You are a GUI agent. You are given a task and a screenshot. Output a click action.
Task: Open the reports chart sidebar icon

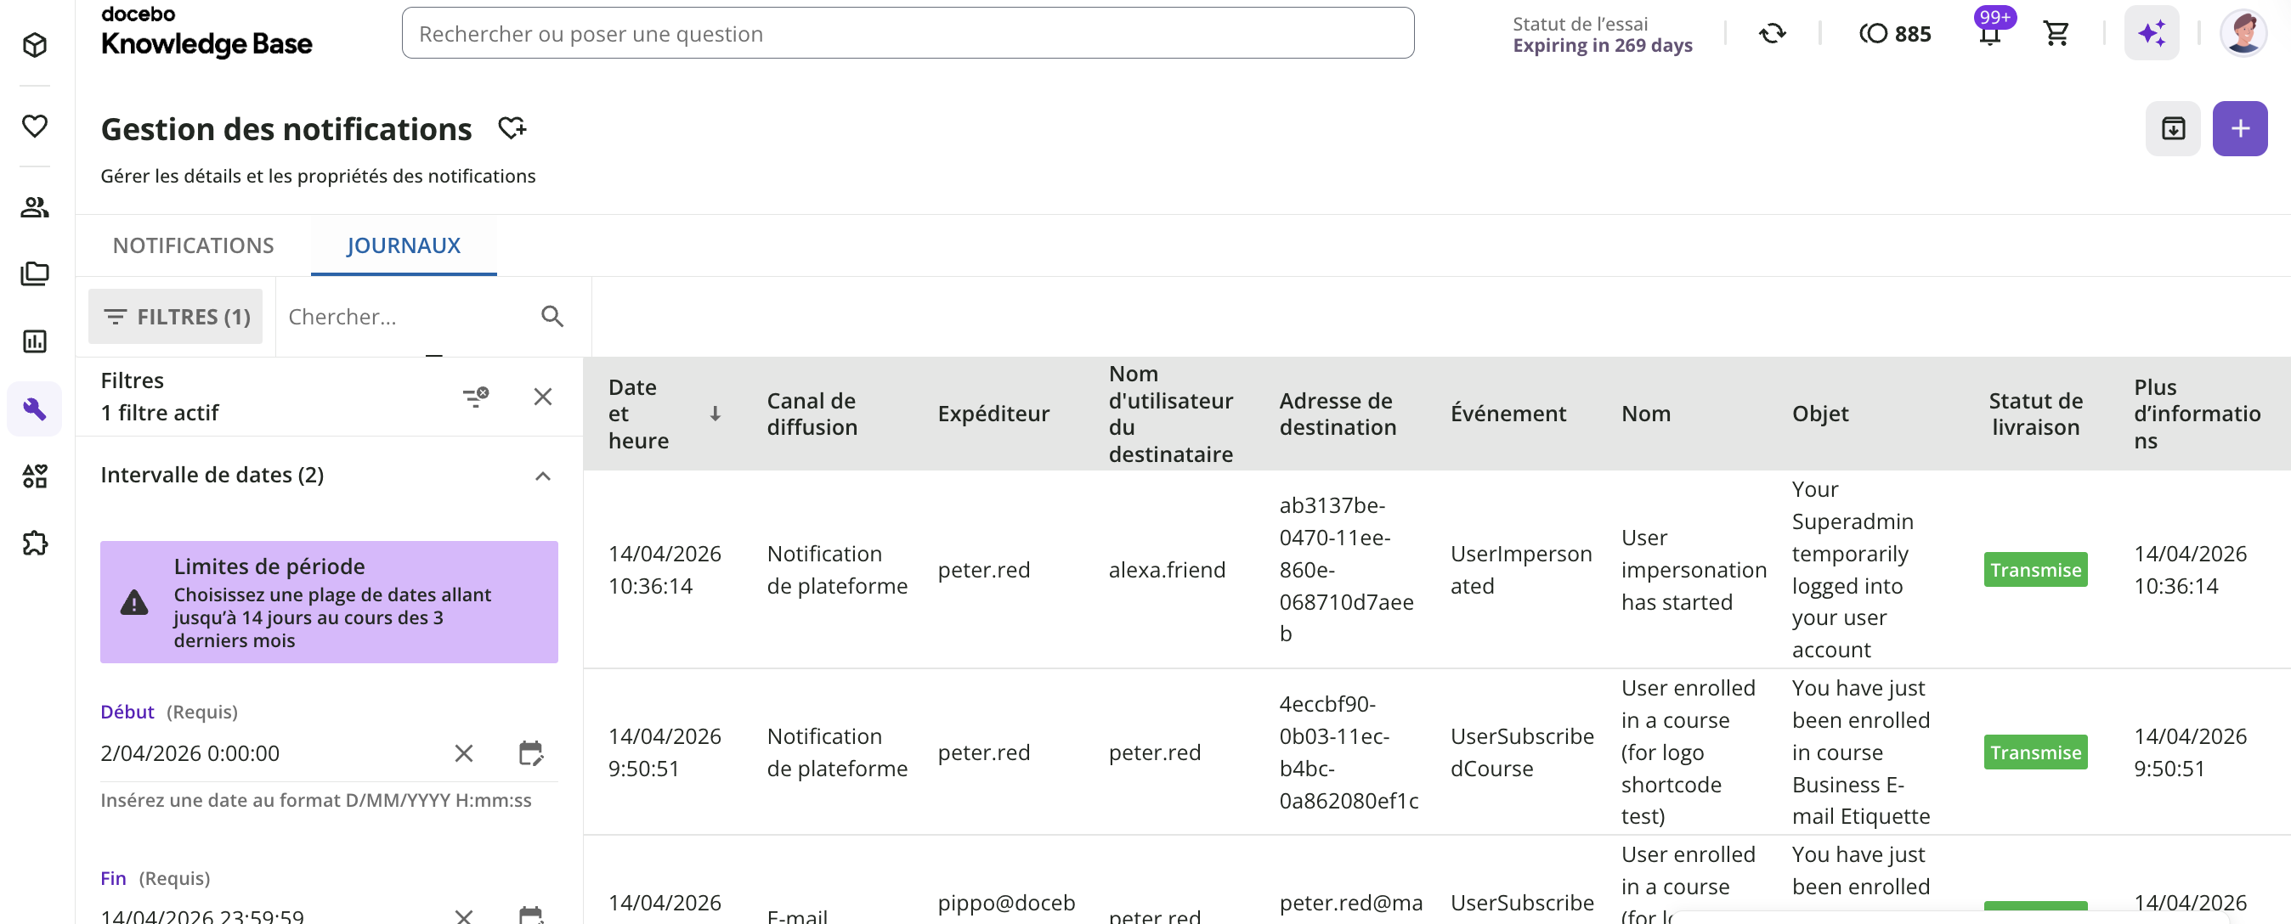[x=35, y=341]
